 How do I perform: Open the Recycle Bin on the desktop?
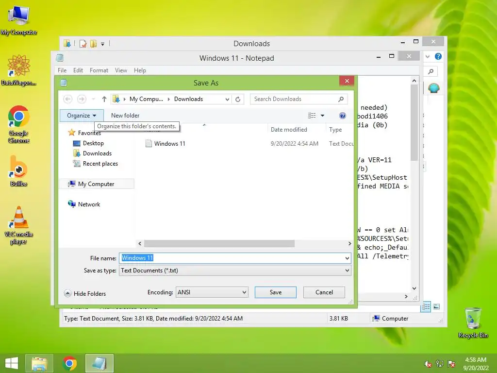(473, 322)
